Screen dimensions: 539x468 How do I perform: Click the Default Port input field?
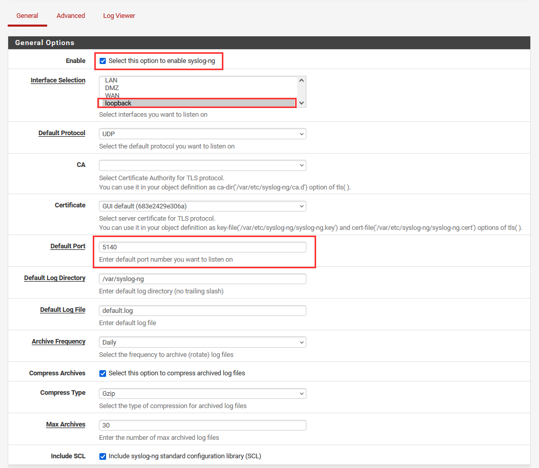click(202, 247)
